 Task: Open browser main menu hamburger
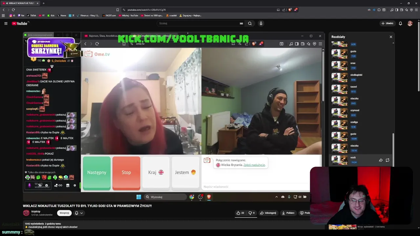pyautogui.click(x=416, y=10)
